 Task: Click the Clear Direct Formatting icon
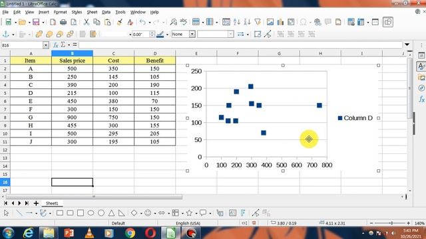pyautogui.click(x=130, y=22)
